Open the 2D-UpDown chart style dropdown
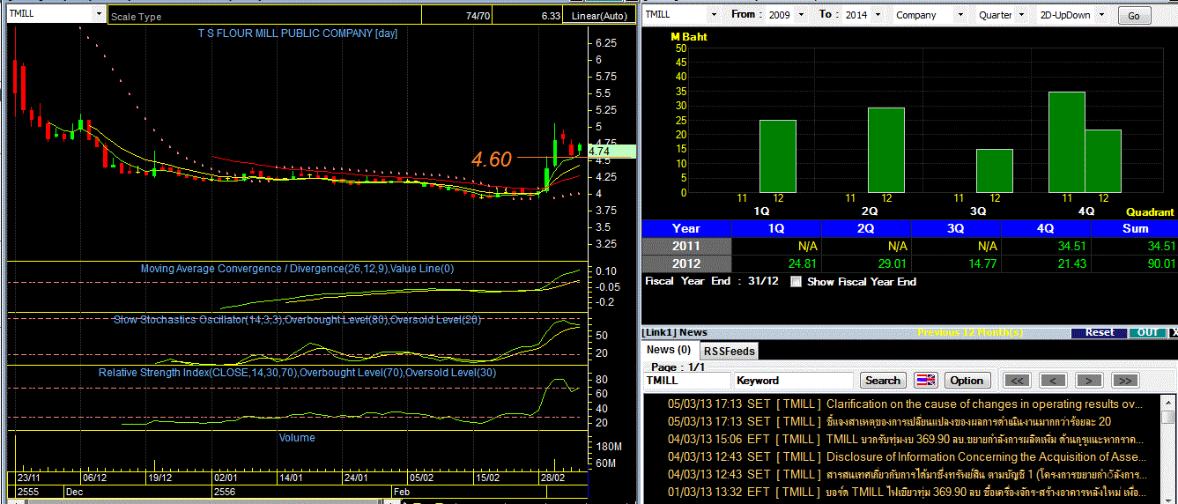The width and height of the screenshot is (1178, 504). pyautogui.click(x=1101, y=15)
